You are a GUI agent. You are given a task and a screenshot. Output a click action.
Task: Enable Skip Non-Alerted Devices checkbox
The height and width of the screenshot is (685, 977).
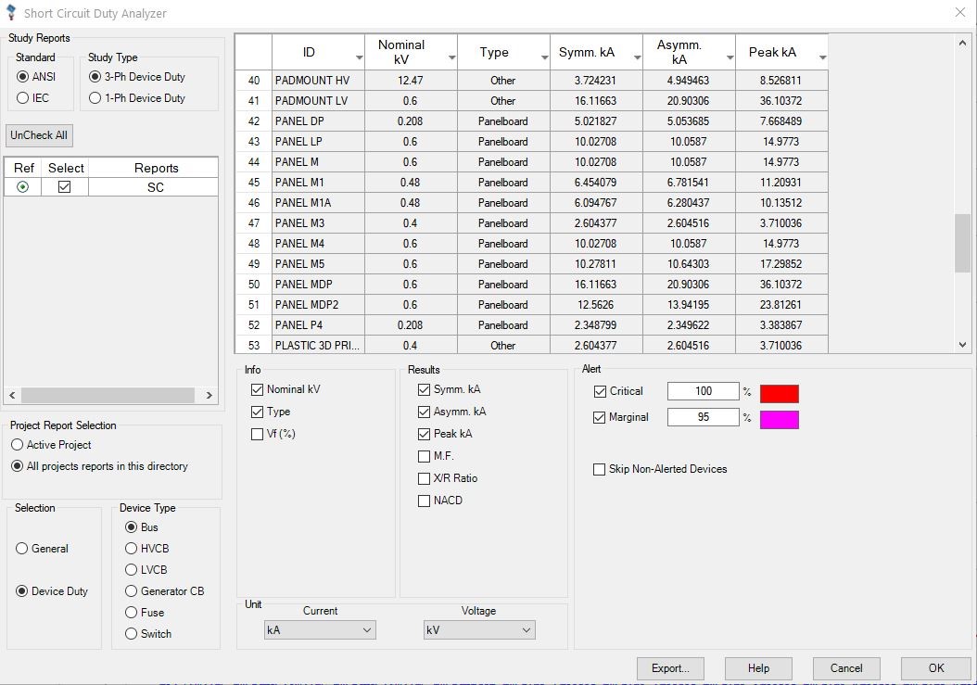pos(599,469)
